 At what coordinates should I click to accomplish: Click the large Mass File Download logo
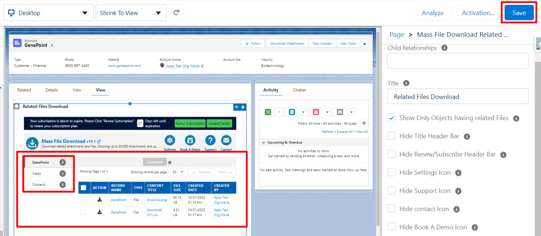(x=32, y=143)
